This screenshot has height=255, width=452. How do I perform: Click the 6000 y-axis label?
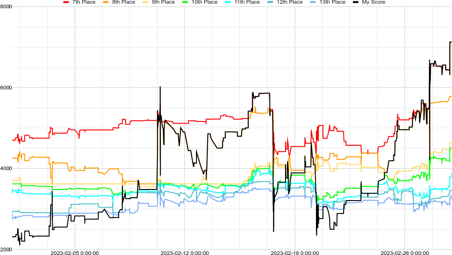pyautogui.click(x=6, y=88)
